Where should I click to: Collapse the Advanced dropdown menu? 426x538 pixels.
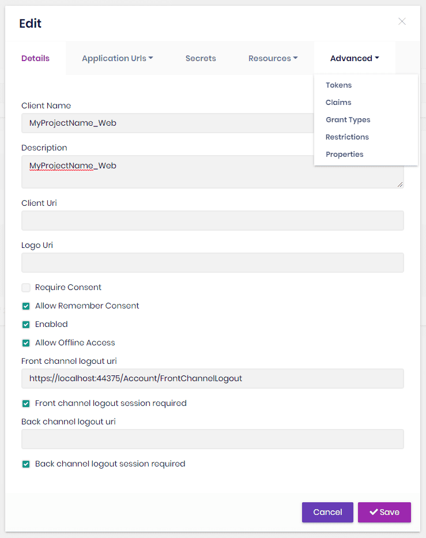pyautogui.click(x=355, y=58)
